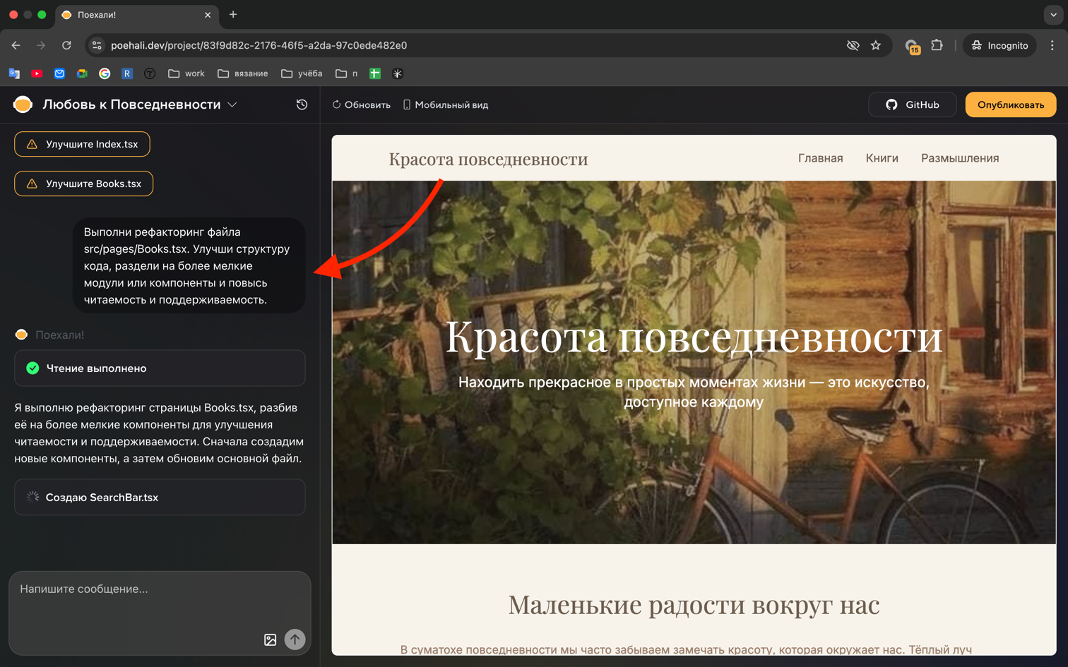The image size is (1068, 667).
Task: Open the Google Sheets bookmark icon
Action: coord(375,73)
